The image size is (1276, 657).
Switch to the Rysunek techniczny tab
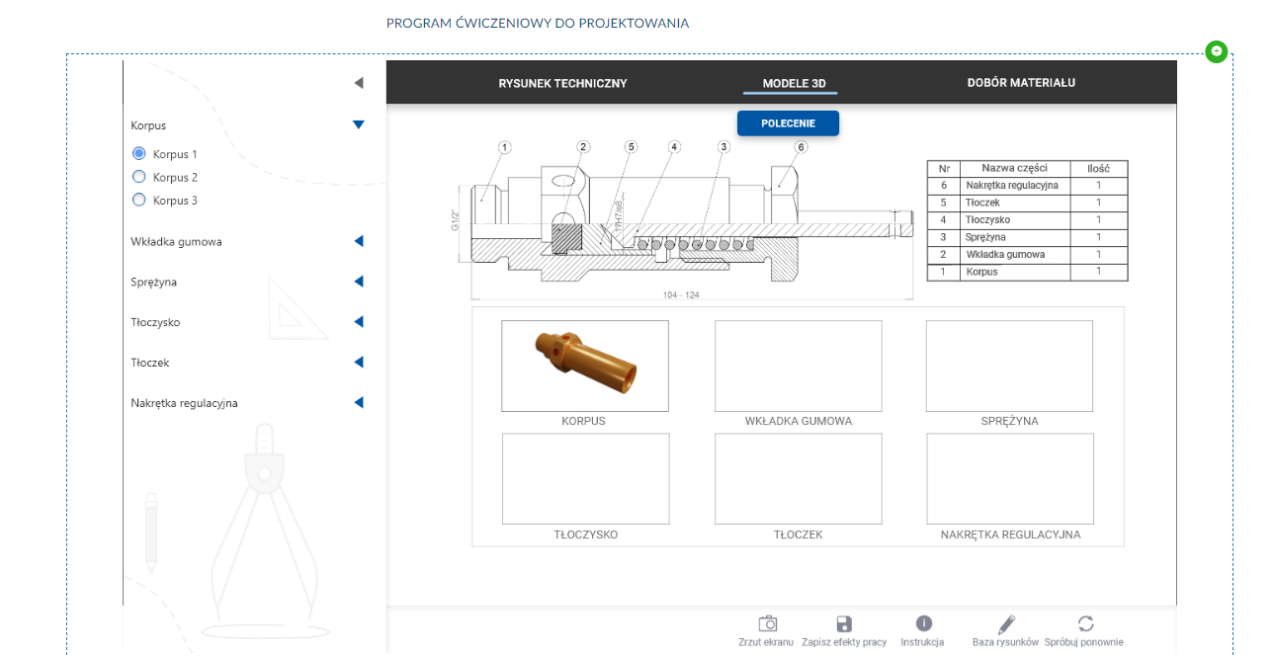point(562,83)
